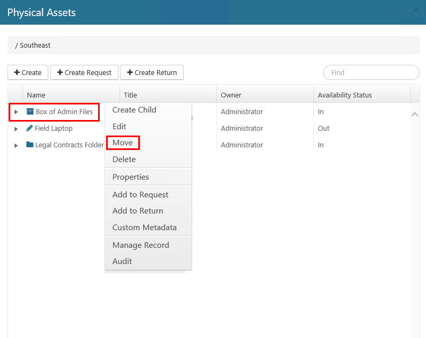426x338 pixels.
Task: Open Custom Metadata from context menu
Action: [x=144, y=228]
